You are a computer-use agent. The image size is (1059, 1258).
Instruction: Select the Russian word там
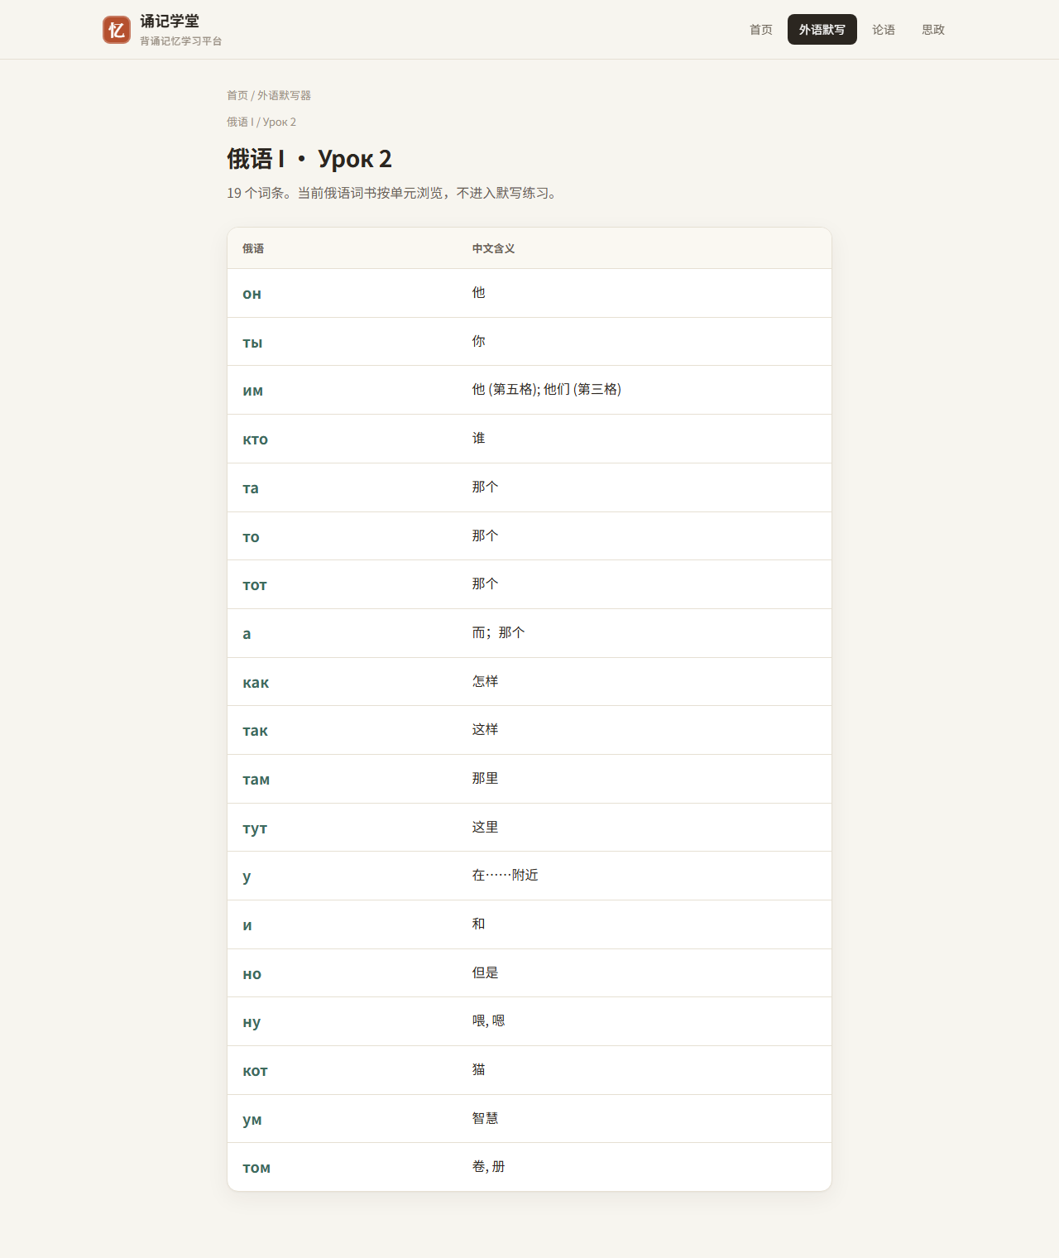tap(256, 780)
